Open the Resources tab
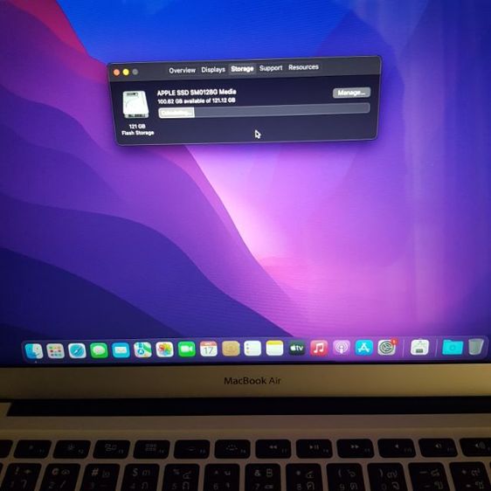 (303, 67)
